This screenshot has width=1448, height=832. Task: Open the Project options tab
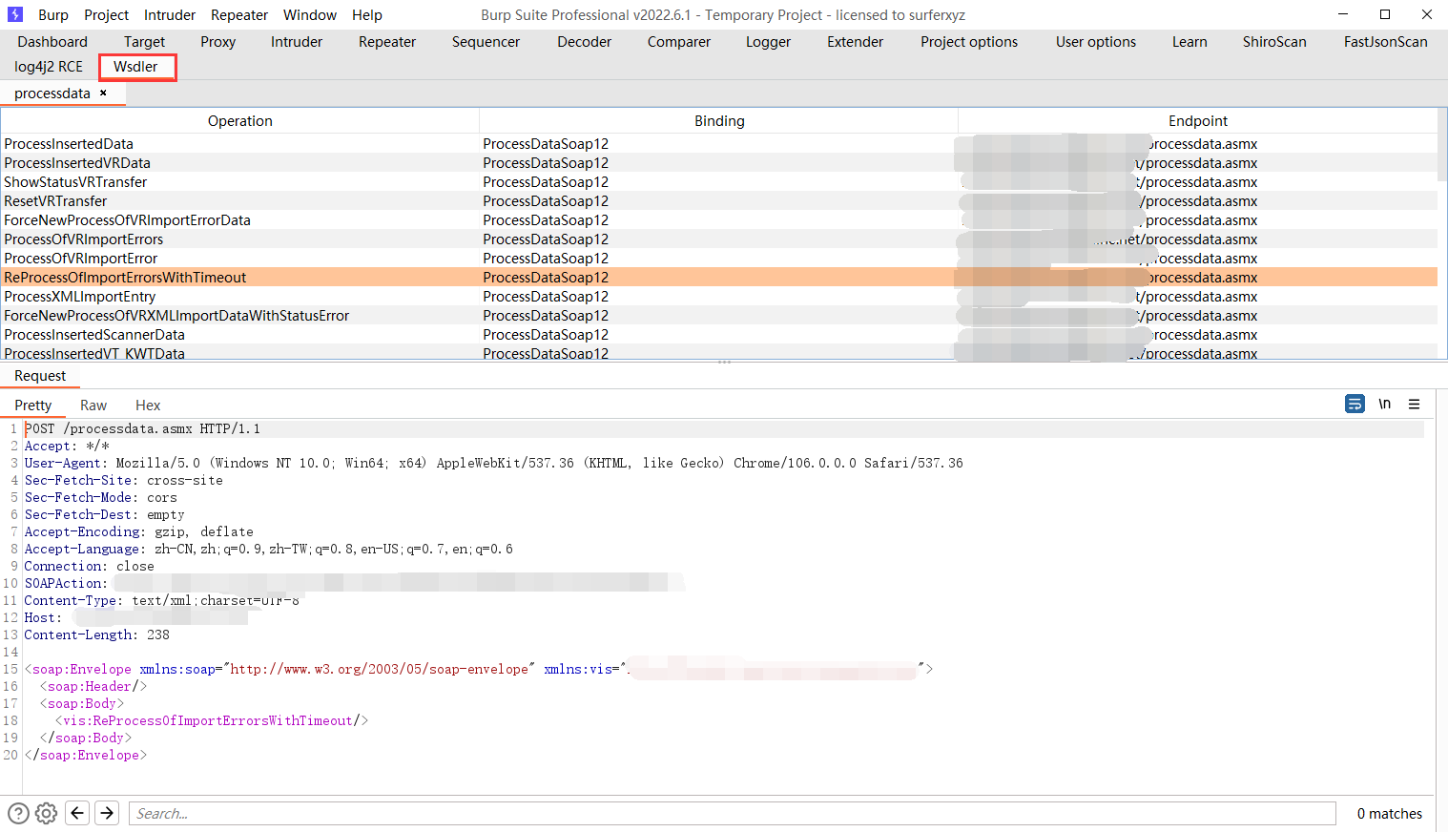click(x=969, y=41)
